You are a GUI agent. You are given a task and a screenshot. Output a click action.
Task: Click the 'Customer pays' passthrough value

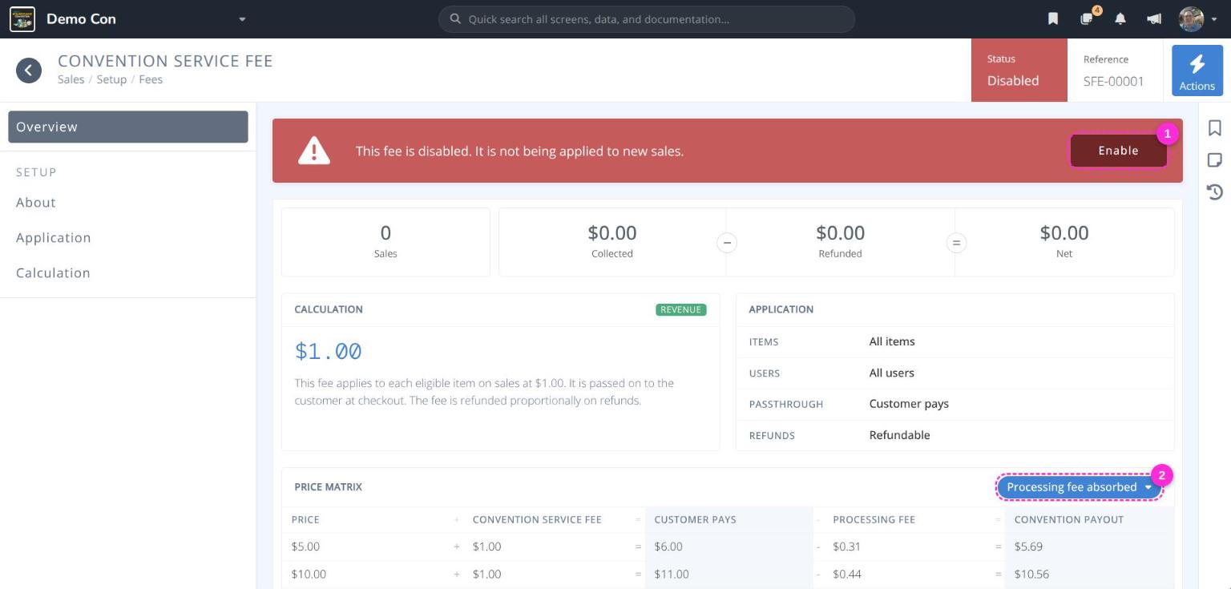(909, 404)
